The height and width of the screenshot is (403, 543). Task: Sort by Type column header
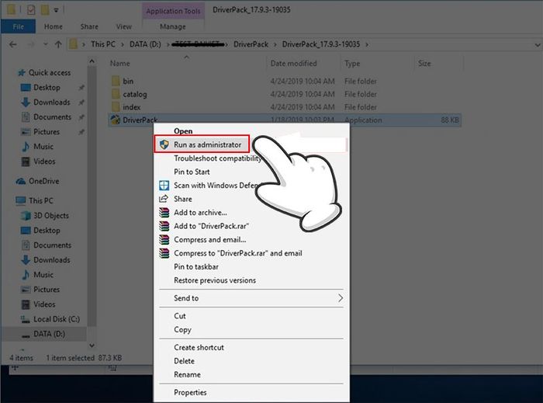pos(352,64)
